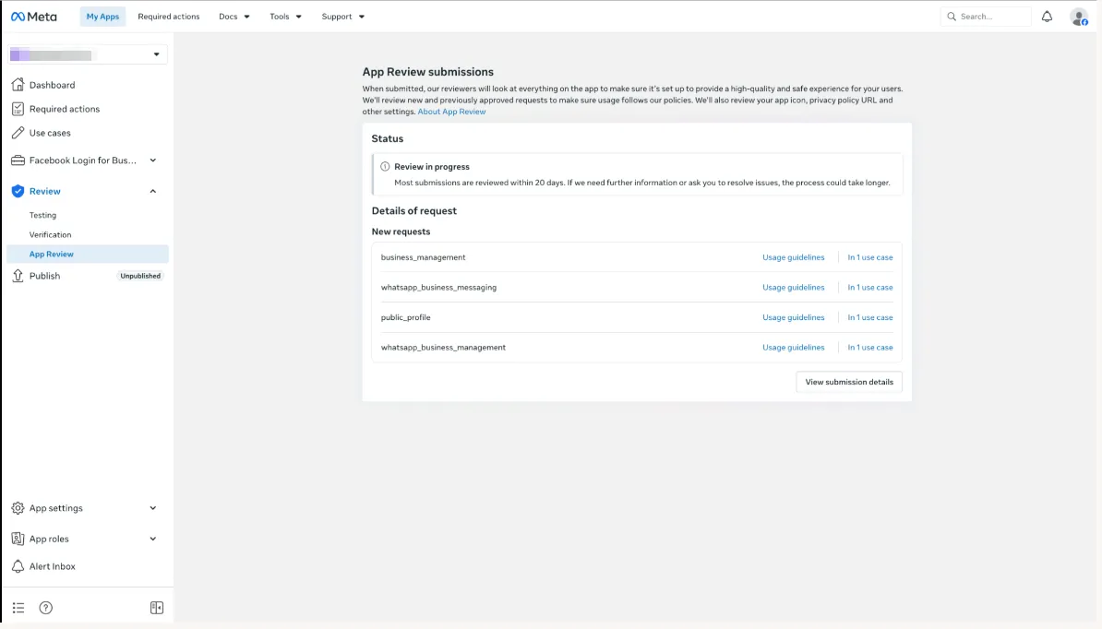Viewport: 1102px width, 629px height.
Task: Click the public_profile permission name
Action: pyautogui.click(x=405, y=317)
